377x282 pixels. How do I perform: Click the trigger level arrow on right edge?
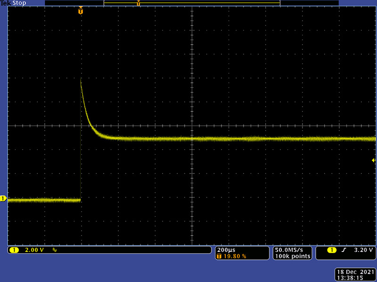pyautogui.click(x=373, y=160)
